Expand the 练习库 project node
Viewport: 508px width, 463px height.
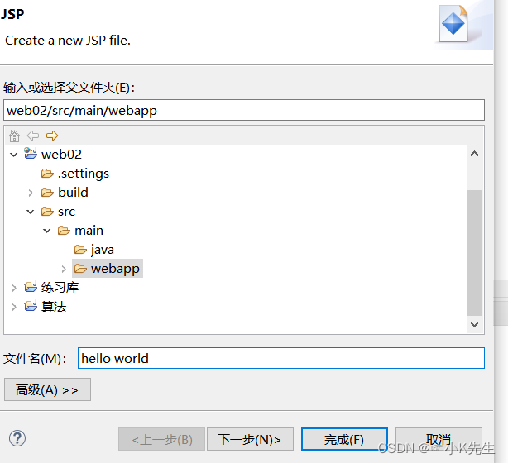tap(14, 288)
